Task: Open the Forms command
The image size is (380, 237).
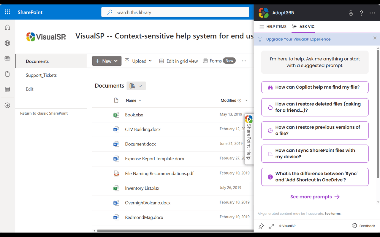Action: pos(219,61)
